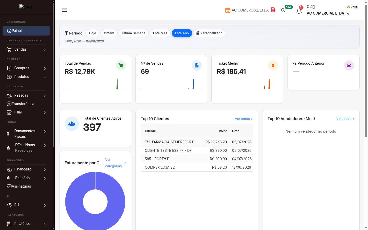Image resolution: width=368 pixels, height=230 pixels.
Task: Expand the Produtos submenu chevron
Action: (x=45, y=77)
